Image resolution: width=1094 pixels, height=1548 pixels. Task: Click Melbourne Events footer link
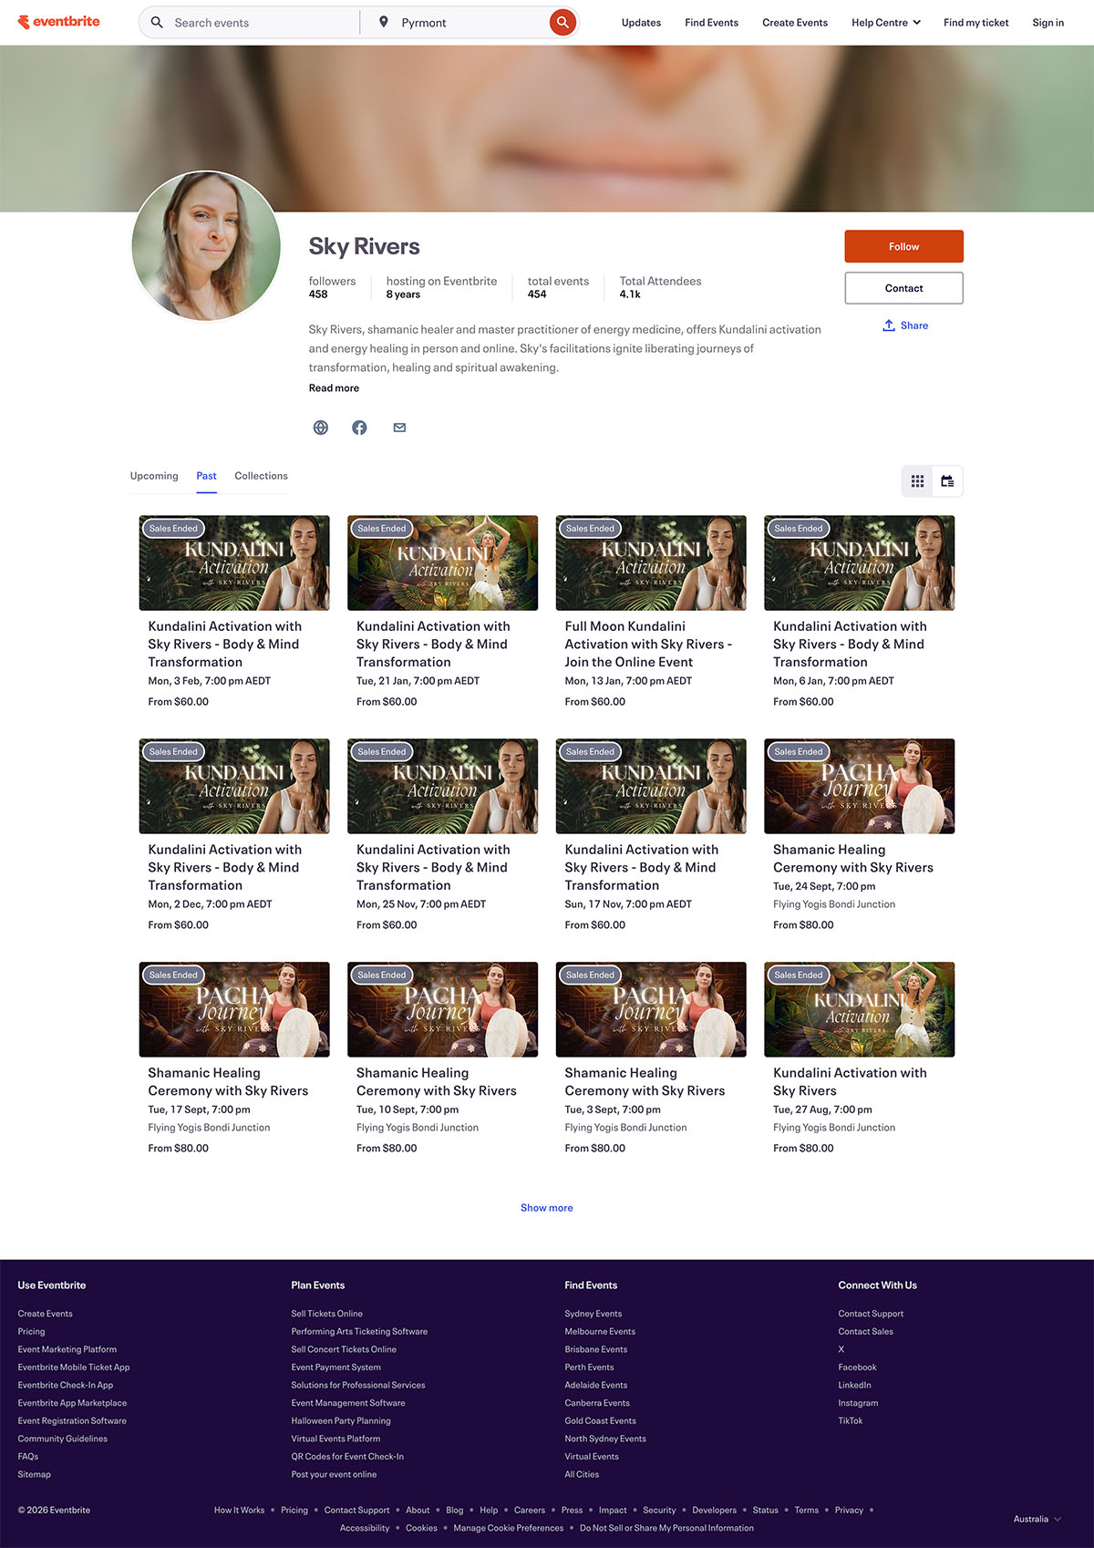(x=600, y=1332)
